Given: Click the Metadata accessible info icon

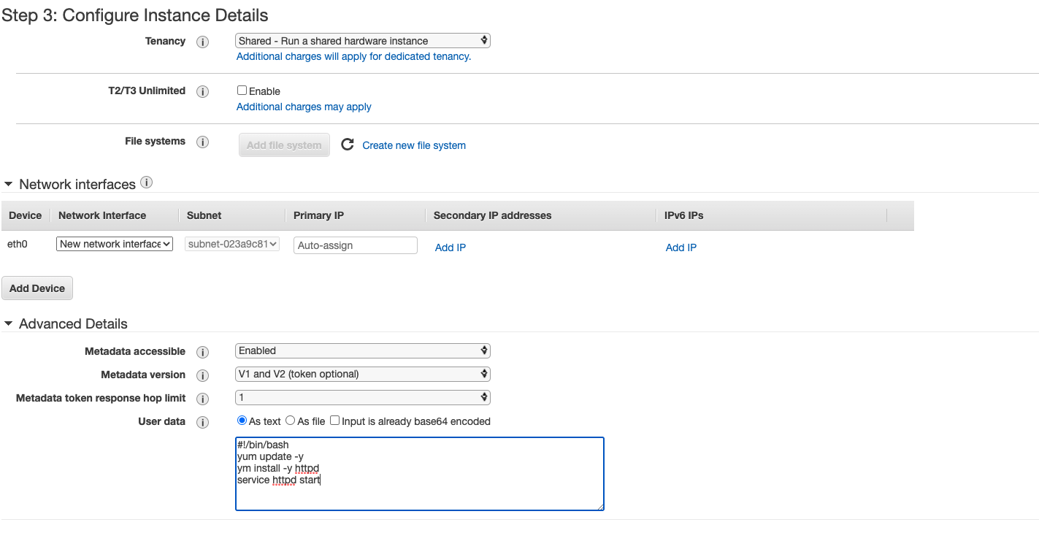Looking at the screenshot, I should [203, 352].
